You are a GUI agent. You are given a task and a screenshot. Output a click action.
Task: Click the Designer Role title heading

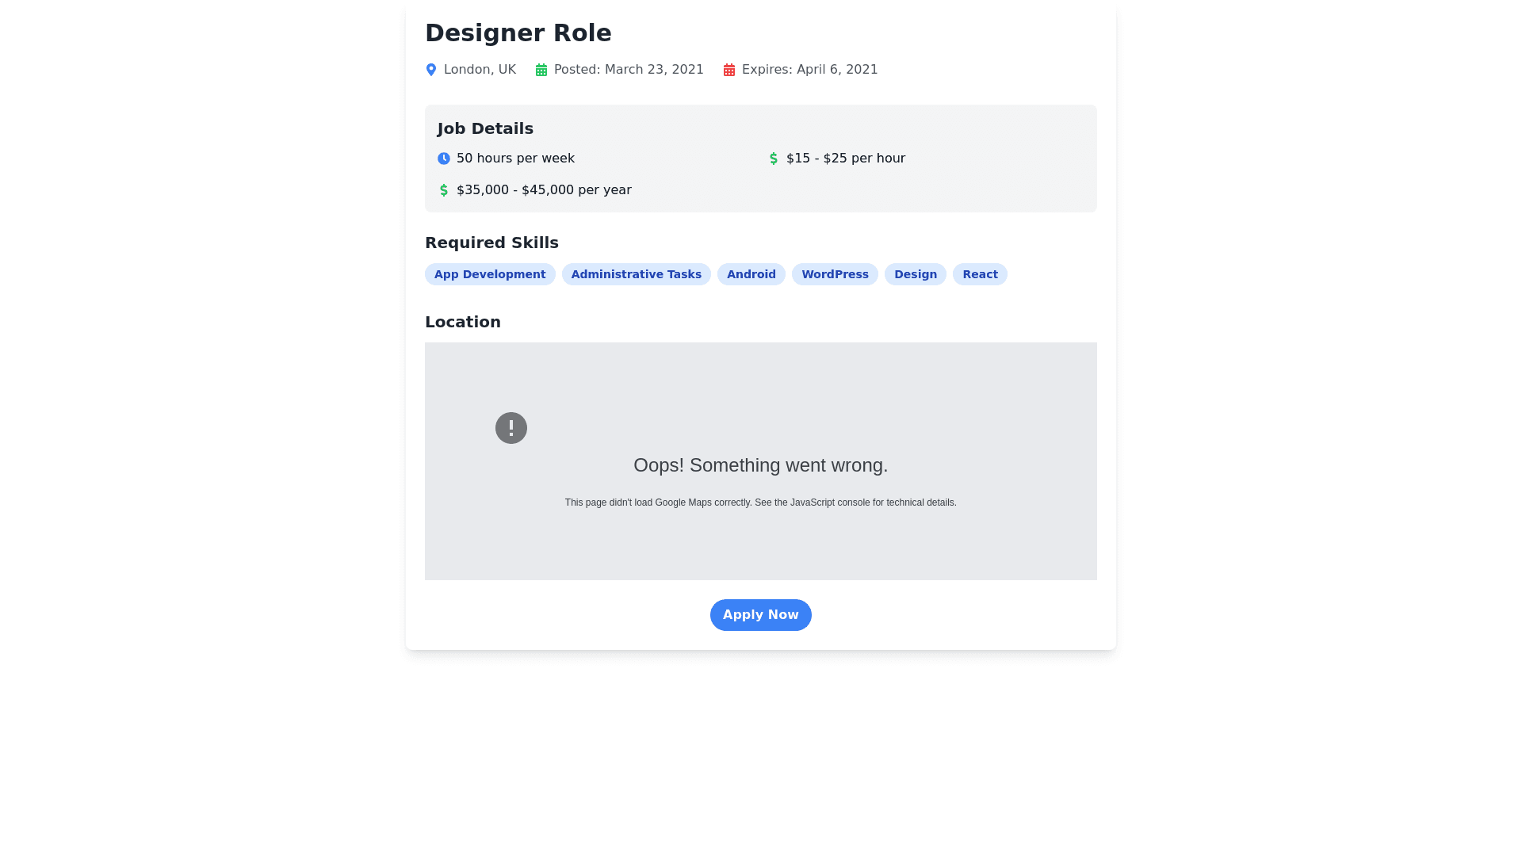click(x=518, y=33)
